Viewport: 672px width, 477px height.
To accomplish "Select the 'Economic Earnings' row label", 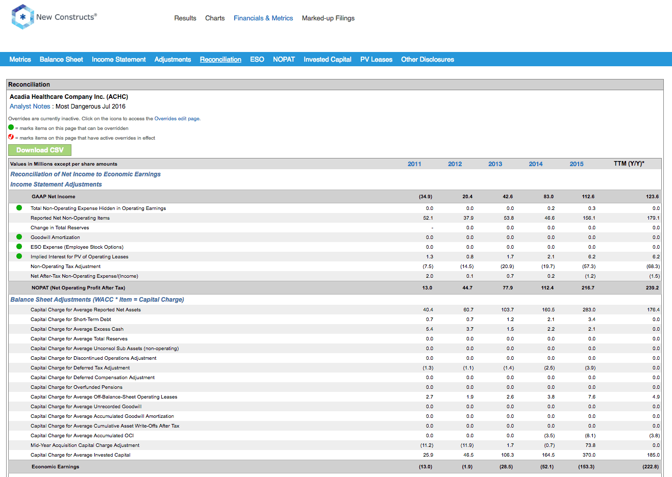I will [x=55, y=466].
